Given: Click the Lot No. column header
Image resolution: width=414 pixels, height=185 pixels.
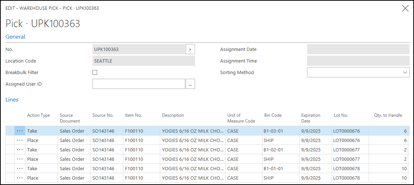Looking at the screenshot, I should [x=341, y=115].
